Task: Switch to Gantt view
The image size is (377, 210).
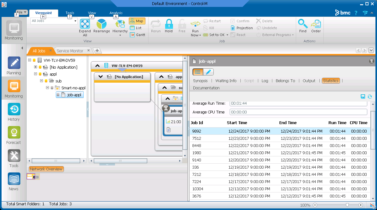Action: click(x=138, y=35)
